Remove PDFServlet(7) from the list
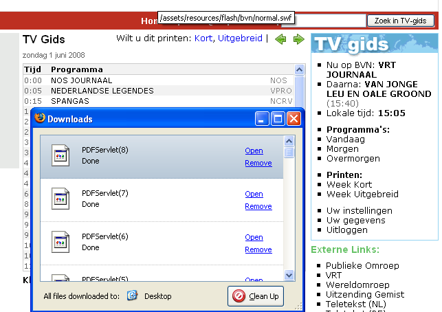 (258, 207)
